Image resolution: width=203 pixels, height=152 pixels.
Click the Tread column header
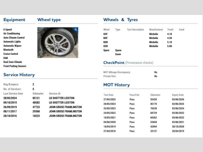point(170,30)
